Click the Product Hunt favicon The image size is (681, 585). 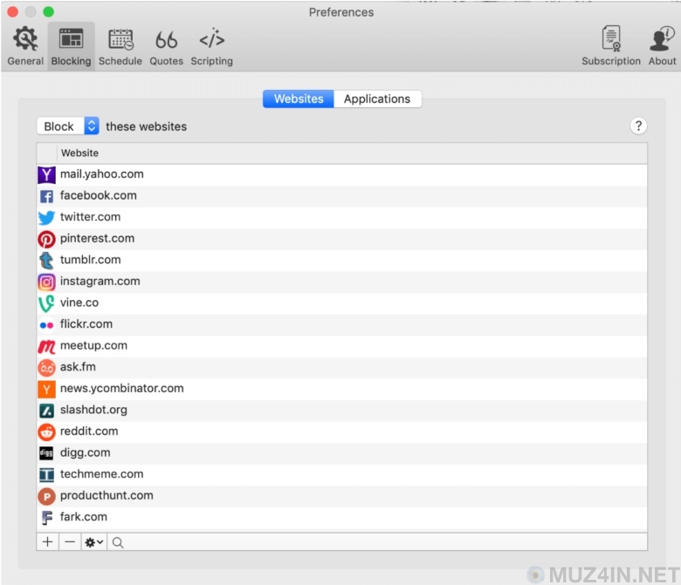point(46,496)
